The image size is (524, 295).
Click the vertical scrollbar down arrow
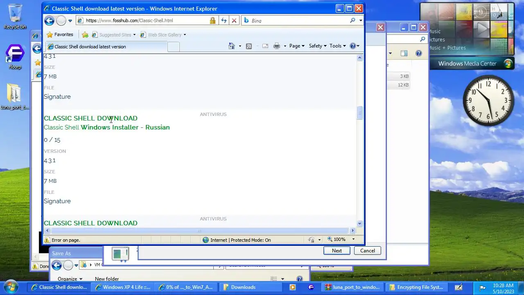[359, 224]
